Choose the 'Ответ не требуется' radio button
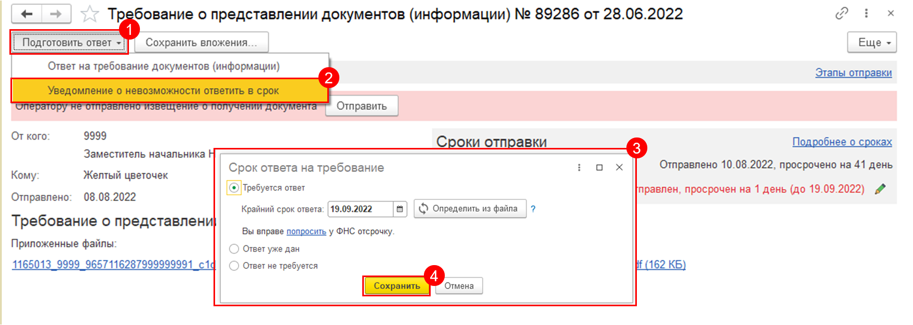The width and height of the screenshot is (913, 325). pyautogui.click(x=234, y=266)
